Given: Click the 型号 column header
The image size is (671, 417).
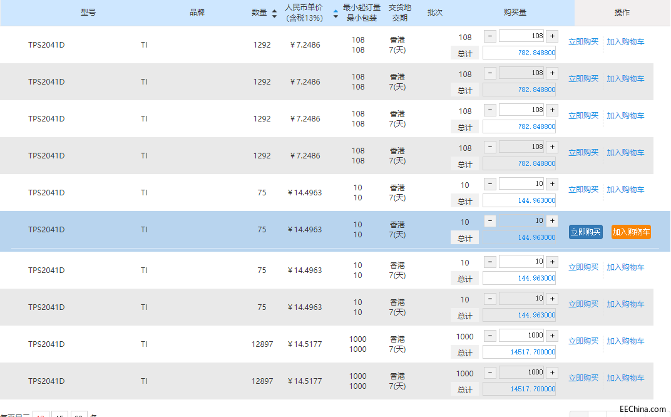Looking at the screenshot, I should click(x=88, y=13).
